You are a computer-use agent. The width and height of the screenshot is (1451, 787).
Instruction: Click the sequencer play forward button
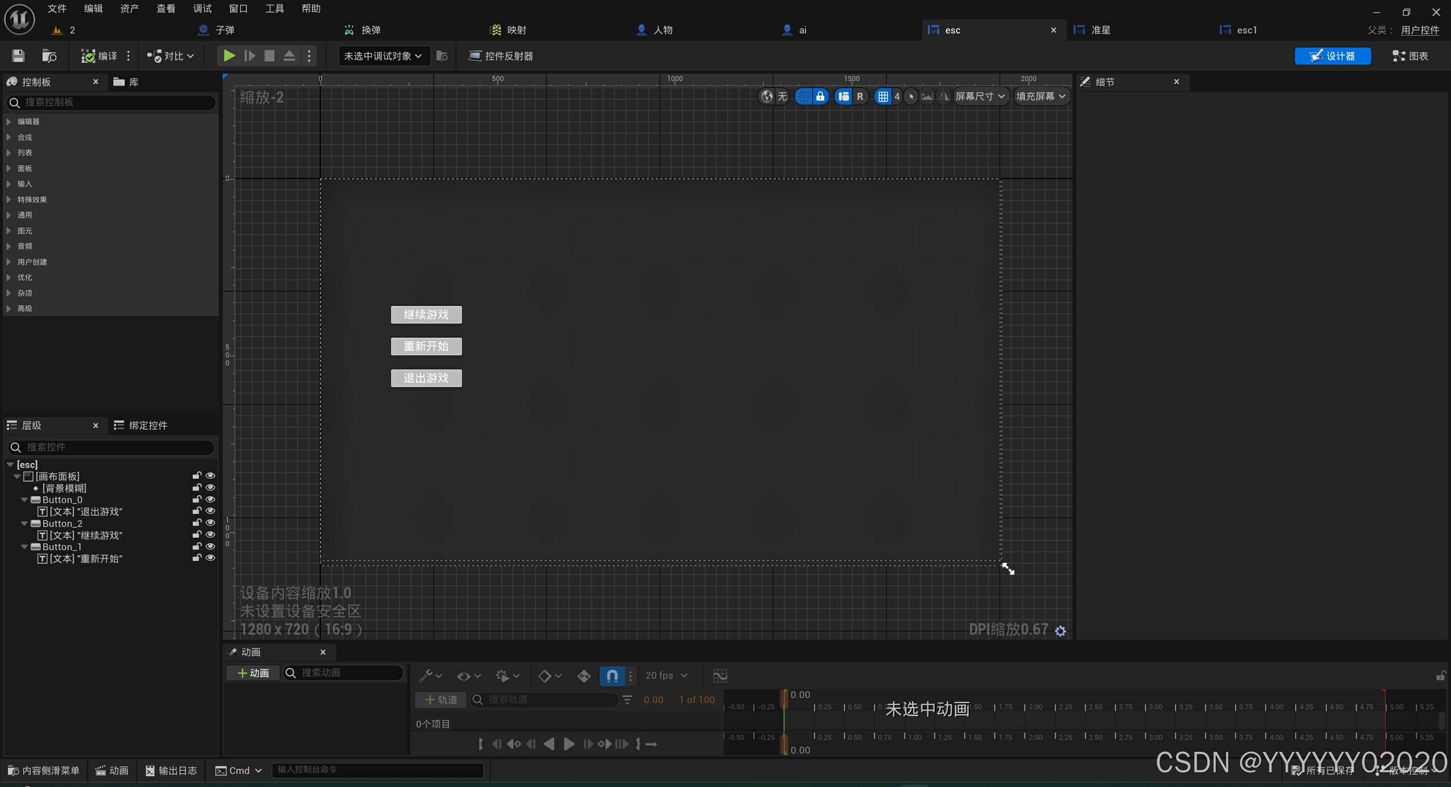(569, 744)
